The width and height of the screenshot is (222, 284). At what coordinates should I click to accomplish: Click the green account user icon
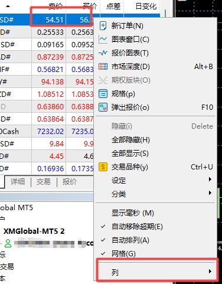(8, 243)
